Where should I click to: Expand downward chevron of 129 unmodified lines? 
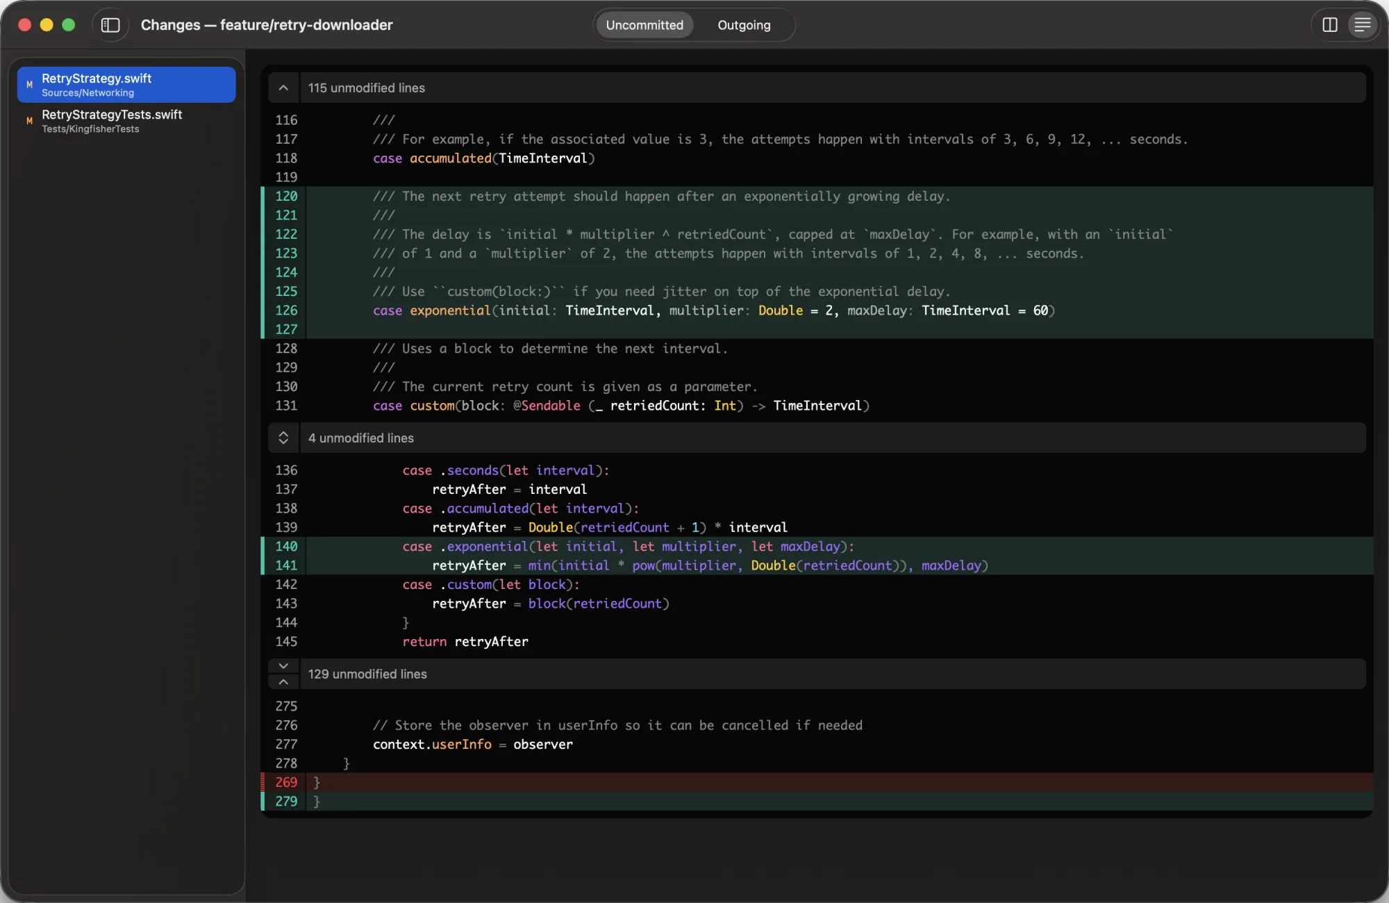[x=283, y=666]
